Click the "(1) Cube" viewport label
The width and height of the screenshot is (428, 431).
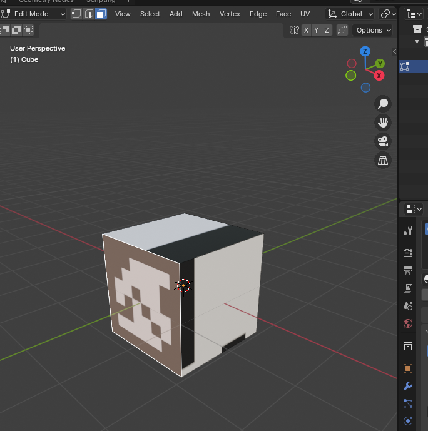click(x=24, y=59)
